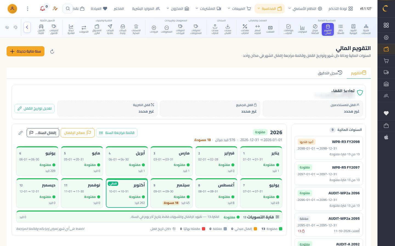
Task: Open الحسابات البنكية bank accounts
Action: [136, 29]
